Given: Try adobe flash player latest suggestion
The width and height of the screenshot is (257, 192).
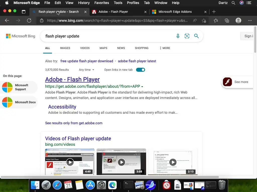Looking at the screenshot, I should pyautogui.click(x=137, y=61).
